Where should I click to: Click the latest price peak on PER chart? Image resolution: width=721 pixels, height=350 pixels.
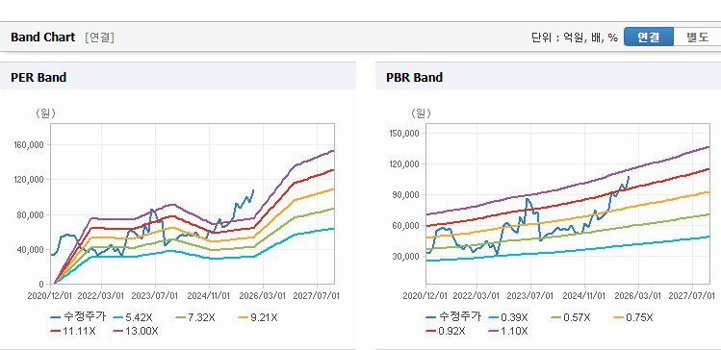(x=253, y=189)
